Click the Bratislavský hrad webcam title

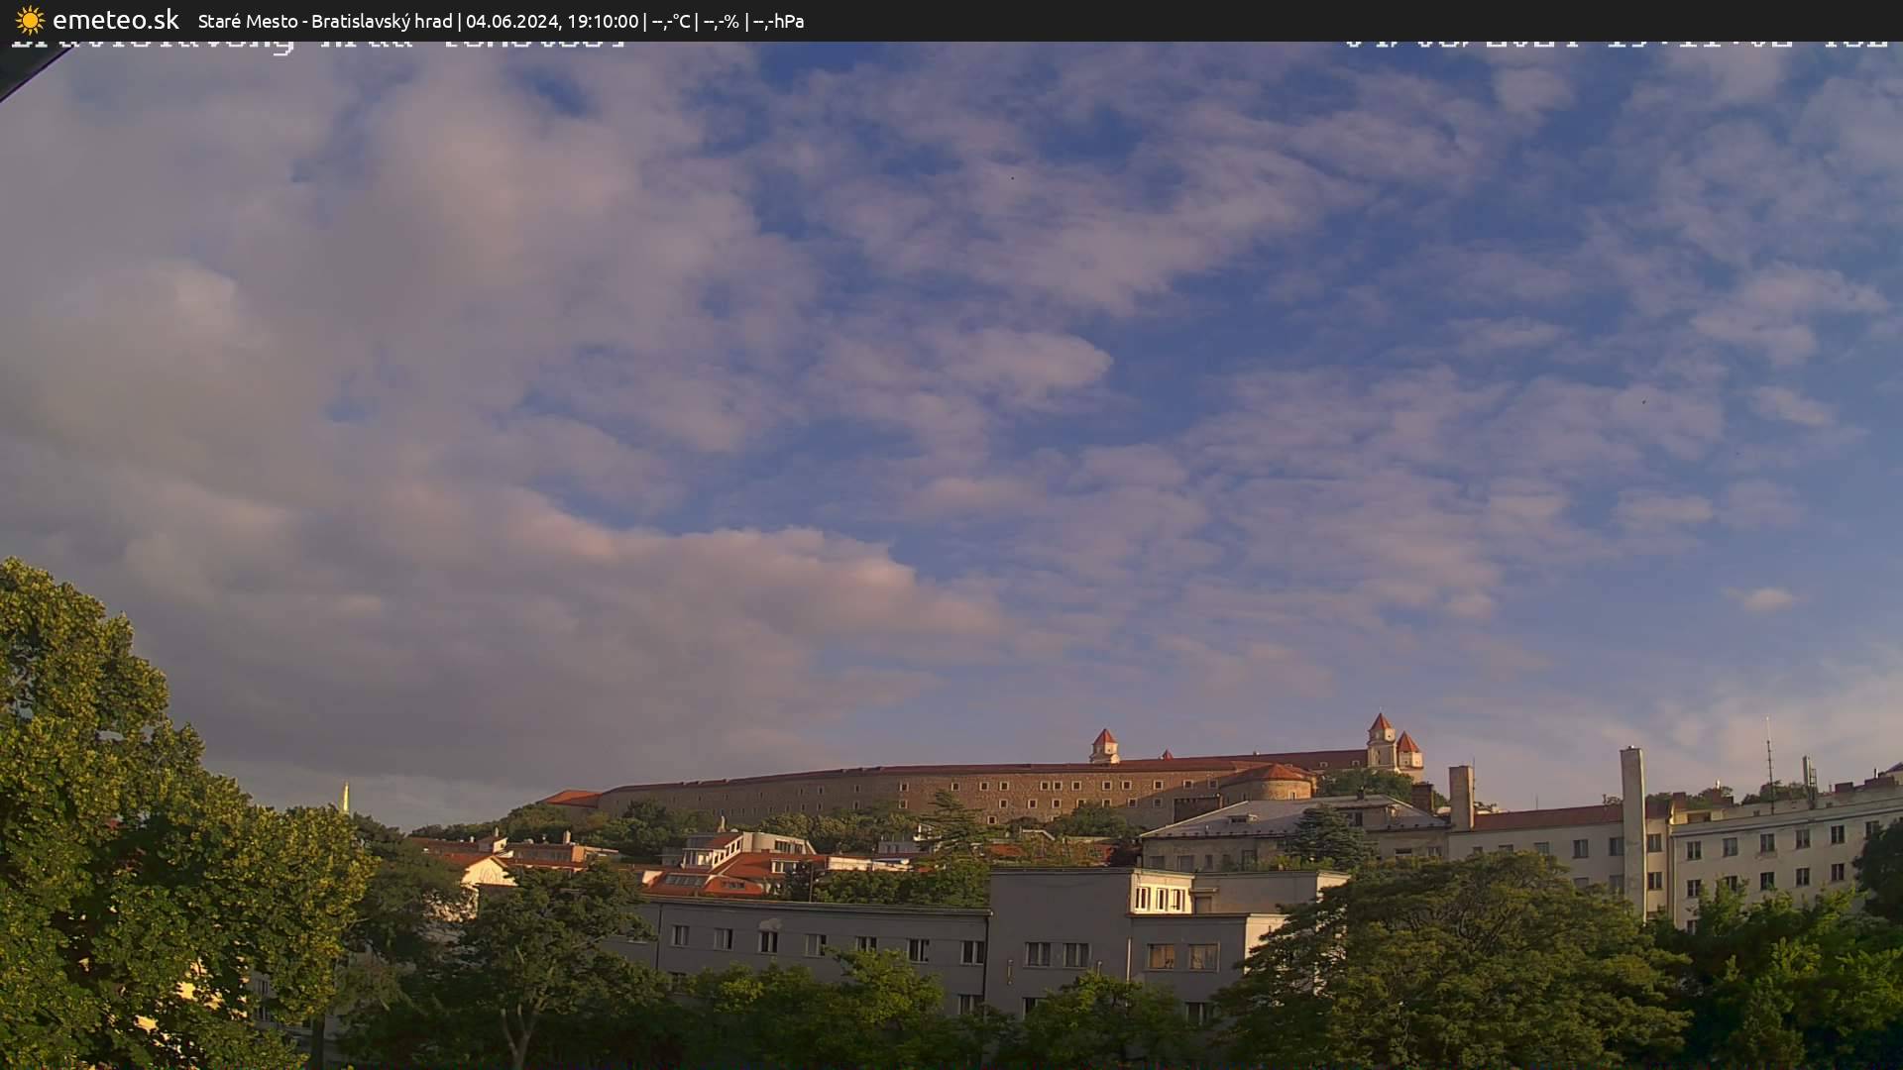383,21
